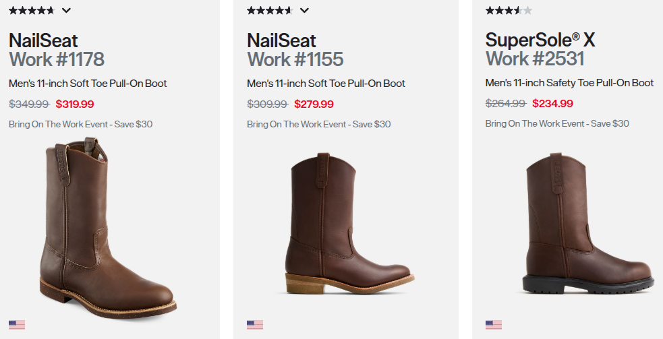Open the SuperSole X Work #2531 title
Screen dimensions: 663x339
coord(540,49)
